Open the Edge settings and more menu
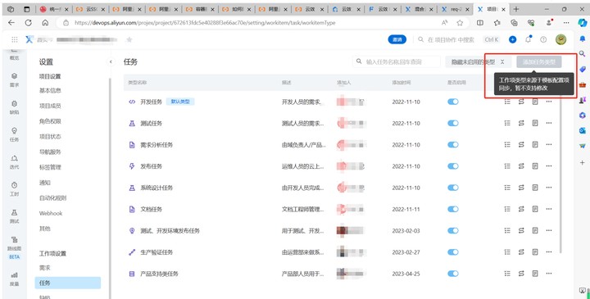This screenshot has height=299, width=590. 566,23
